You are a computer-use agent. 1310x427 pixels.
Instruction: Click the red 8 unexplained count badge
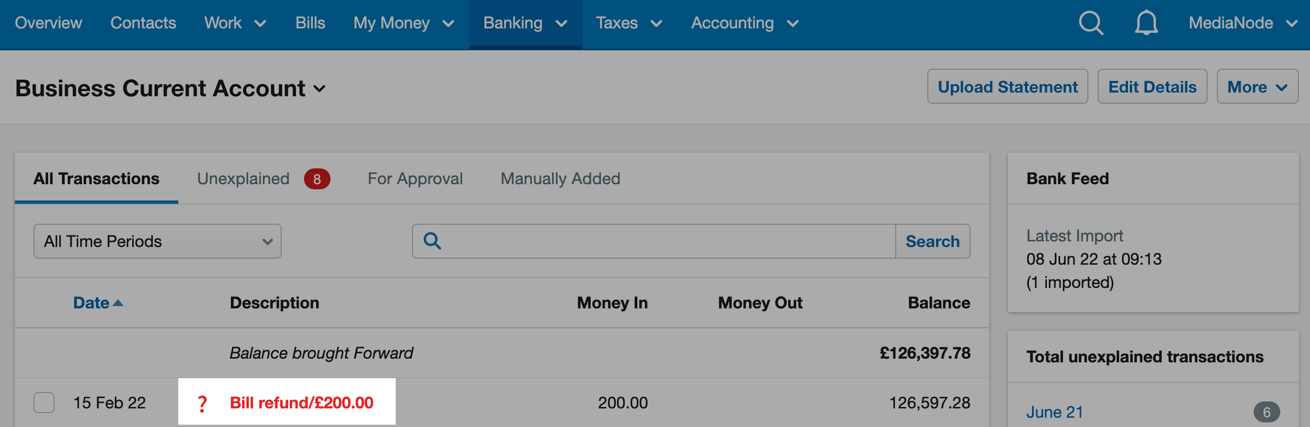[x=317, y=179]
